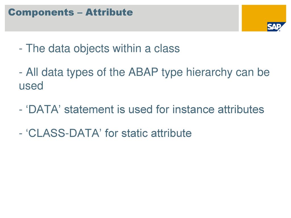Image resolution: width=291 pixels, height=218 pixels.
Task: Select the 'The data objects within a class' bullet
Action: (x=99, y=49)
